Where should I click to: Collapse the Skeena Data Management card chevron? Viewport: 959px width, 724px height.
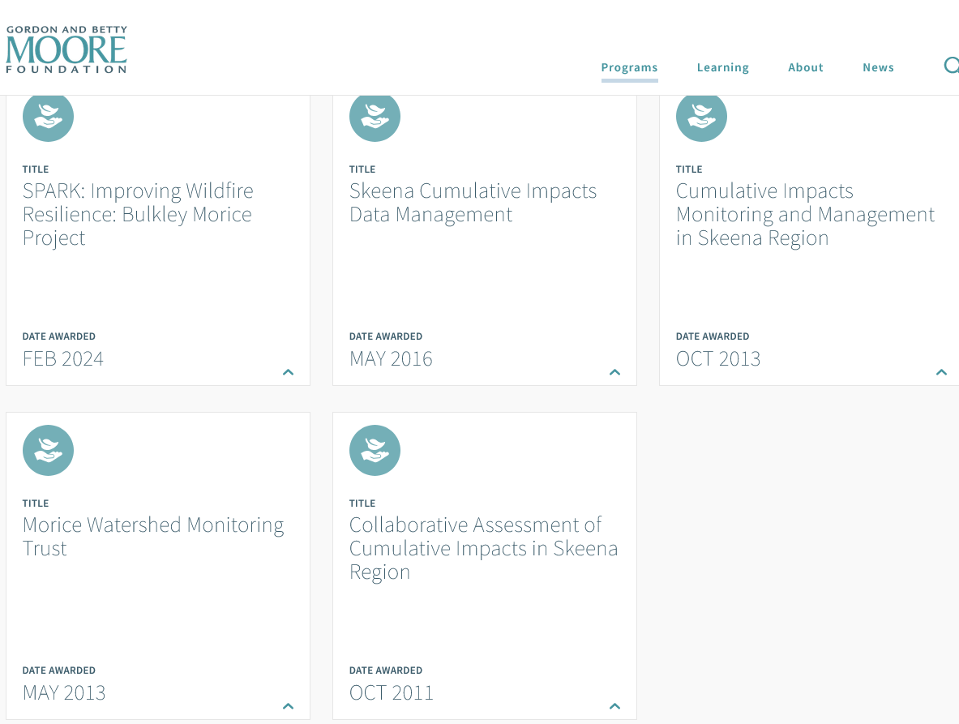point(614,372)
